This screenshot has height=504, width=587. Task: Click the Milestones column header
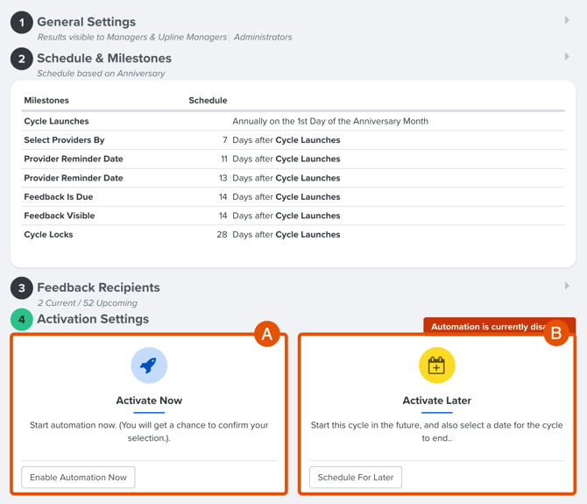(x=46, y=100)
